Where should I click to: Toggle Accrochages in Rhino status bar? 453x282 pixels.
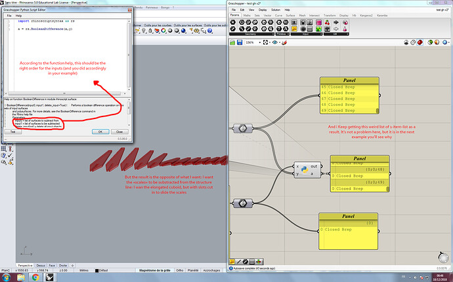pyautogui.click(x=211, y=270)
